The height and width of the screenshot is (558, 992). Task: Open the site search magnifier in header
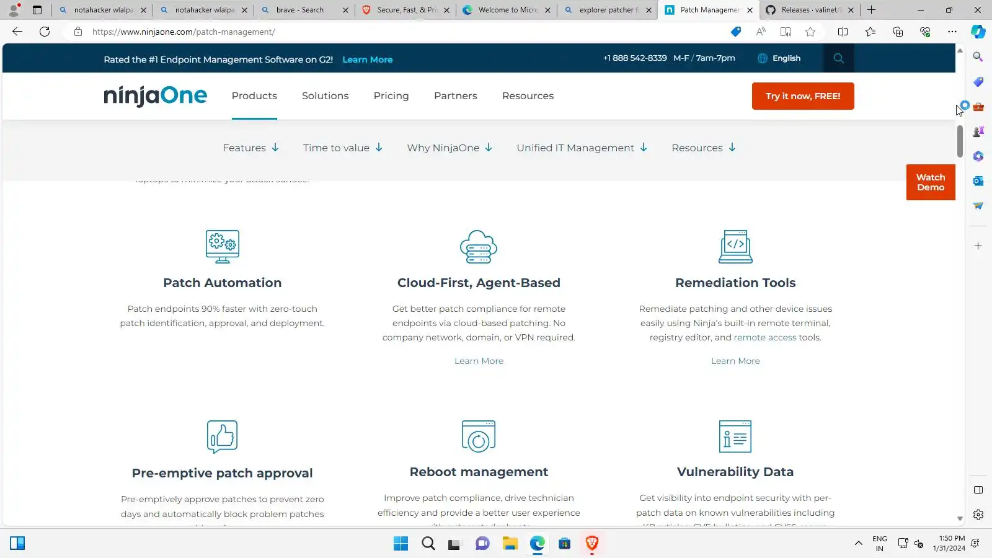(839, 58)
